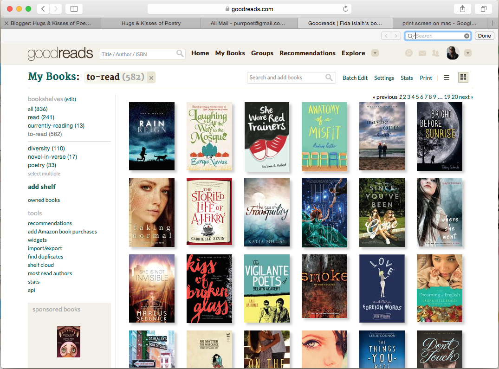Click the Print link
The height and width of the screenshot is (369, 499).
(426, 78)
